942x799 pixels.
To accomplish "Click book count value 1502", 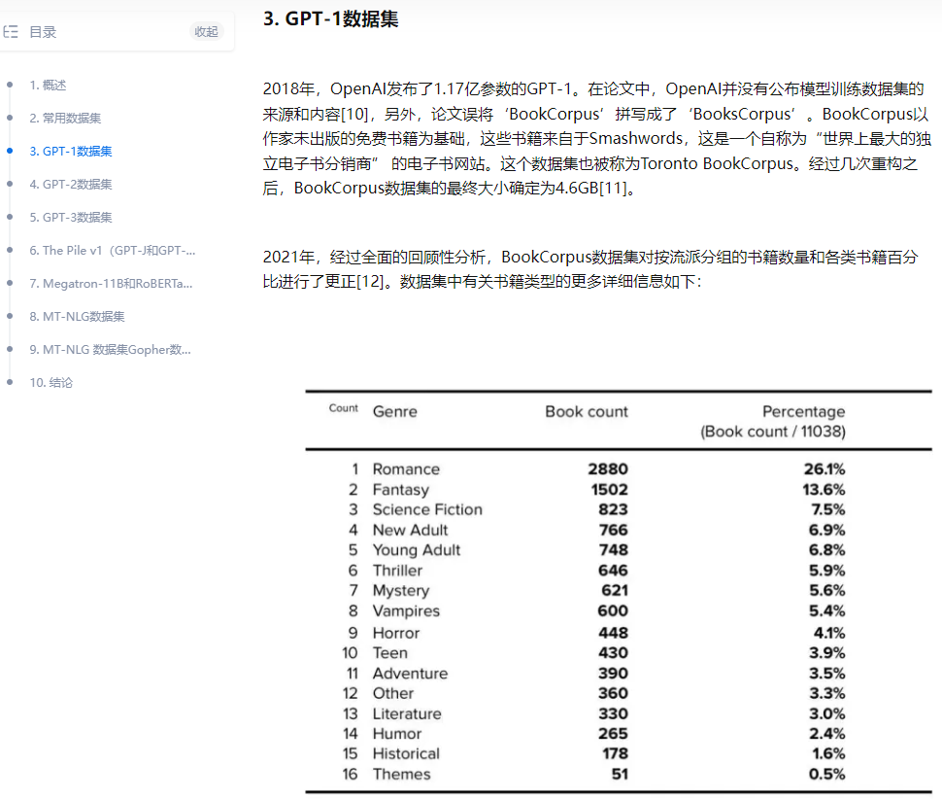I will [609, 489].
